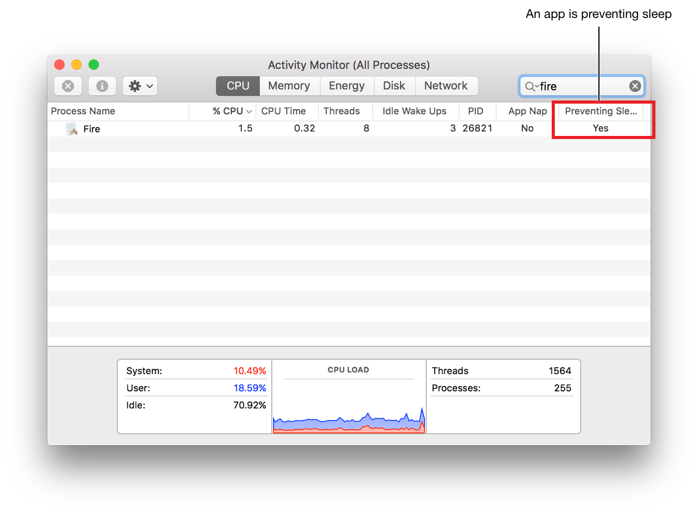698x515 pixels.
Task: Click the magnifying glass search icon
Action: 530,87
